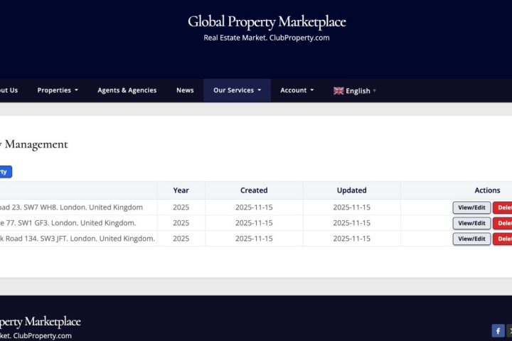
Task: Click the Year column header
Action: [x=181, y=190]
